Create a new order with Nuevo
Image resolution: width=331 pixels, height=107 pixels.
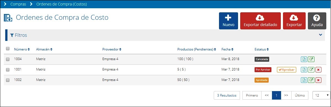tap(228, 21)
